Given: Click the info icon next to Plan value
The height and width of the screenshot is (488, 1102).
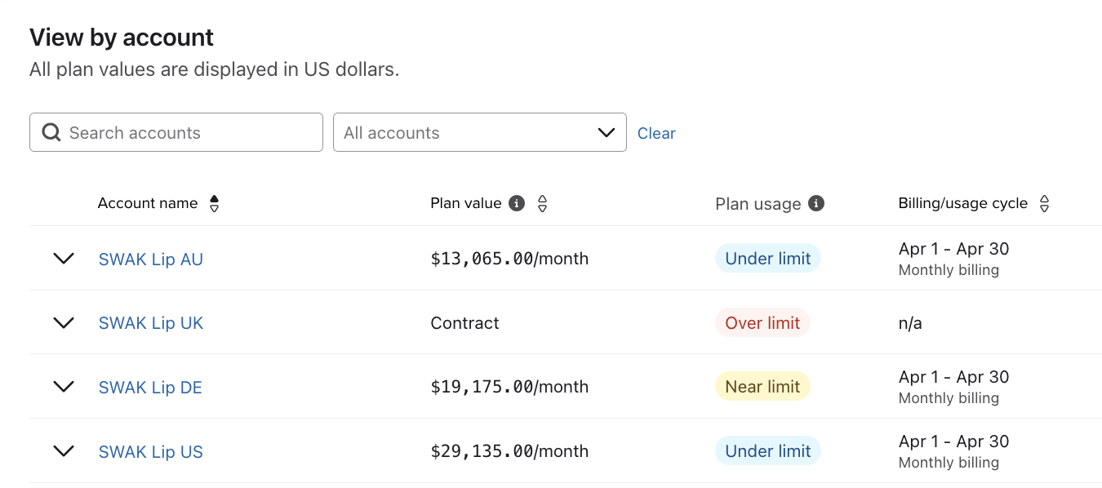Looking at the screenshot, I should [x=516, y=203].
